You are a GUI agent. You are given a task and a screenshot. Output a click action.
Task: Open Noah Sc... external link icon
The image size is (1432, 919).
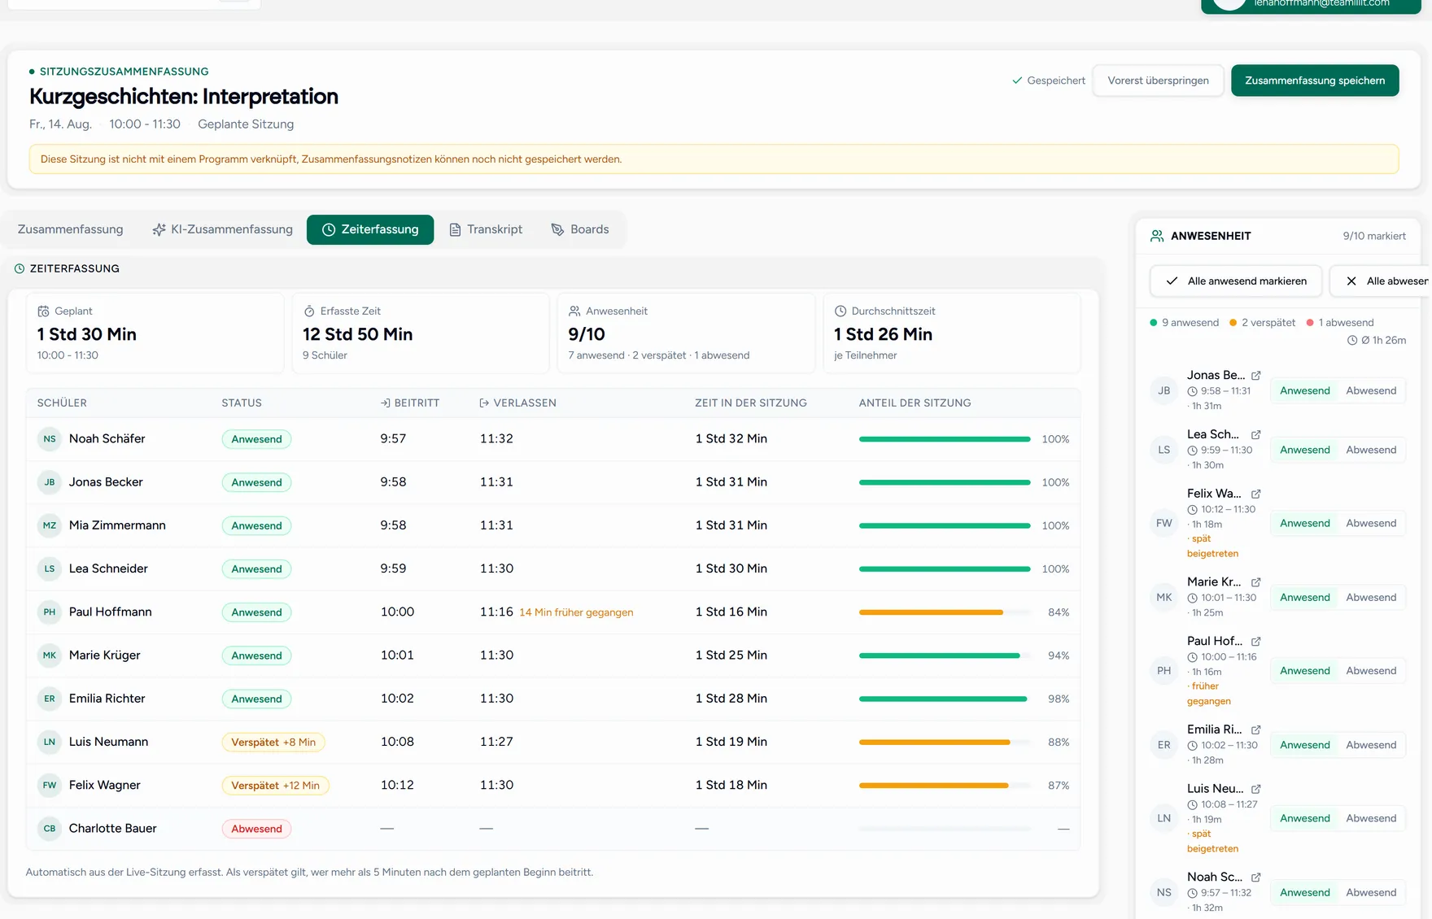pyautogui.click(x=1256, y=877)
